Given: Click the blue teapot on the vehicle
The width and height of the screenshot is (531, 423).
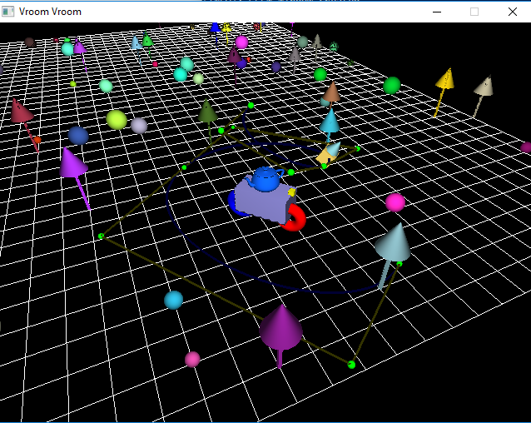Looking at the screenshot, I should [265, 179].
